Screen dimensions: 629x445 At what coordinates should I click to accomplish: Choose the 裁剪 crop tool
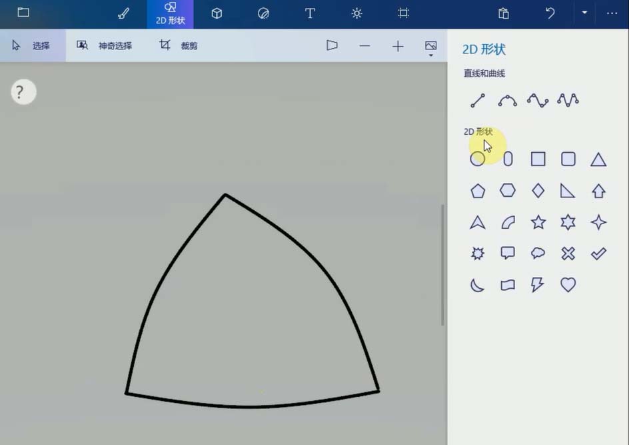point(178,45)
